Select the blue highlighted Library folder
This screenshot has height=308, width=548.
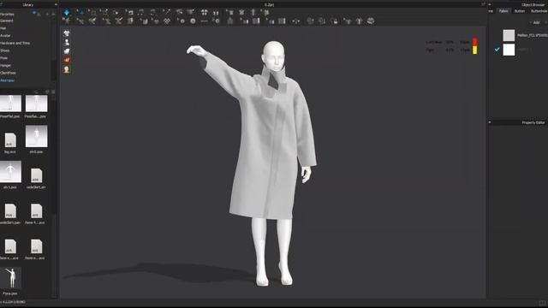click(8, 80)
